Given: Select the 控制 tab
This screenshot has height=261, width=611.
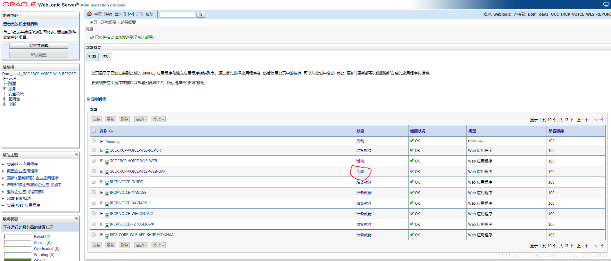Looking at the screenshot, I should [x=92, y=57].
